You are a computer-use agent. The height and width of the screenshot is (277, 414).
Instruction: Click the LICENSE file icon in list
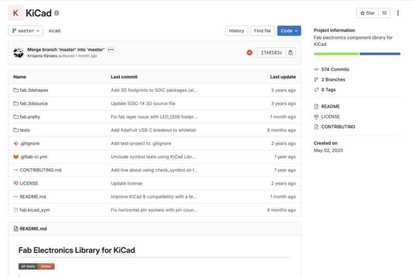tap(16, 183)
